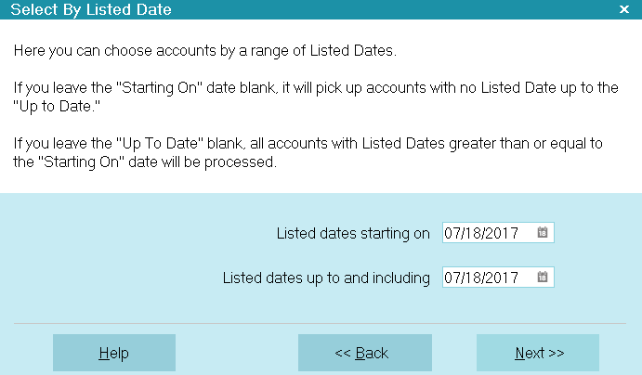
Task: Click the day 18 in up to date
Action: (x=472, y=278)
